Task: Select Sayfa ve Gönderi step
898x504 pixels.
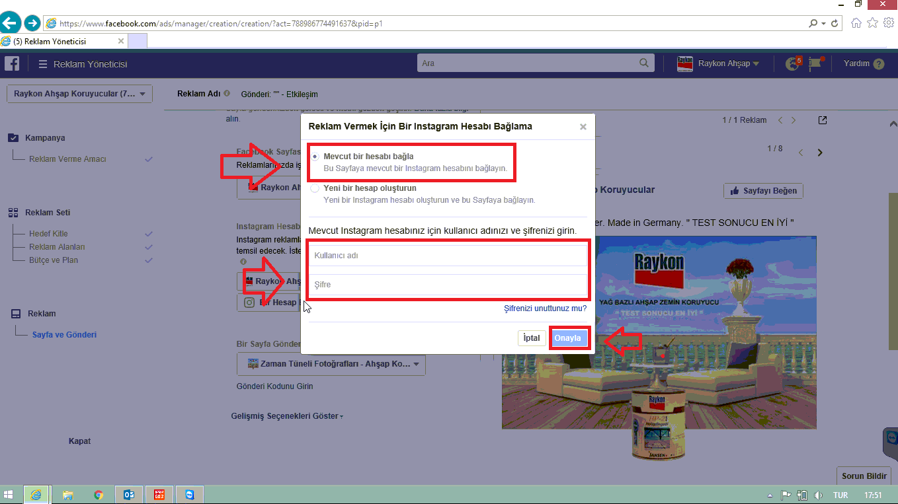Action: tap(64, 335)
